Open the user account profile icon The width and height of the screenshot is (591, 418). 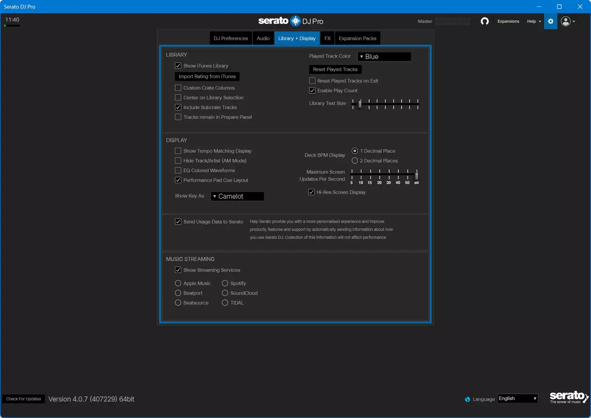point(566,21)
